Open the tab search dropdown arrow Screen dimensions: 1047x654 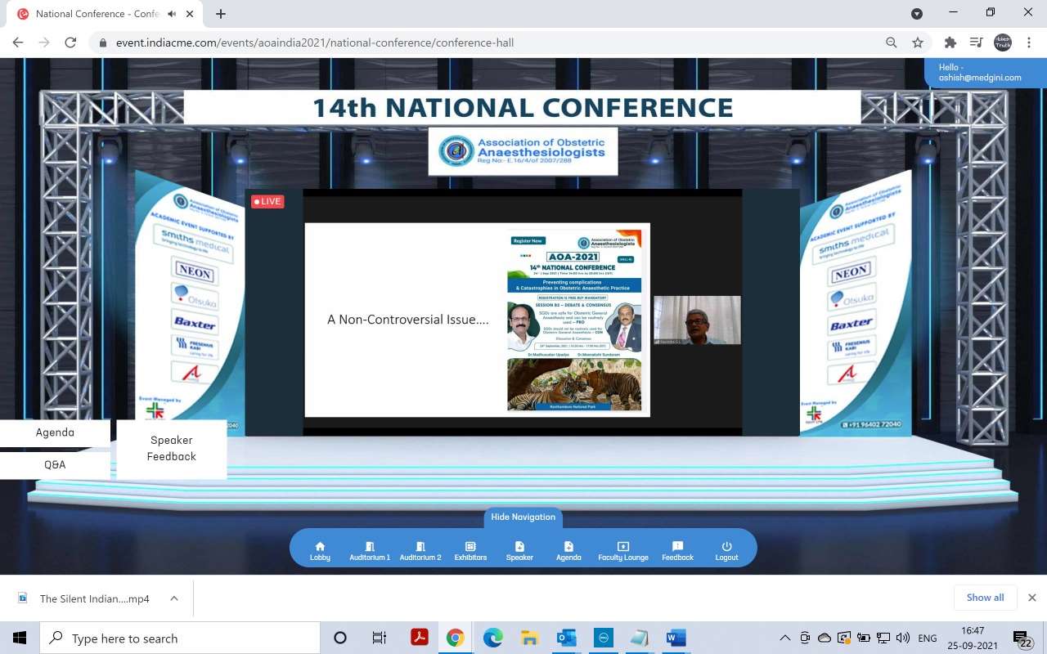click(917, 13)
